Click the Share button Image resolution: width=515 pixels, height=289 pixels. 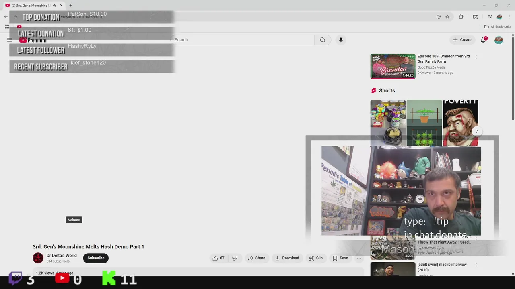pos(257,258)
